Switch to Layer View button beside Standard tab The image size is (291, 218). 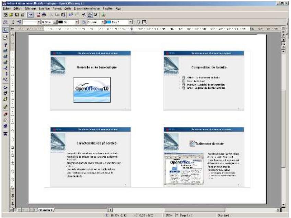pos(19,210)
